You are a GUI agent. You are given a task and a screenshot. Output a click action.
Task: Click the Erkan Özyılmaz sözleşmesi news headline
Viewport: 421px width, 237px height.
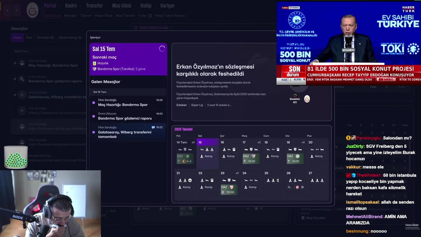215,70
